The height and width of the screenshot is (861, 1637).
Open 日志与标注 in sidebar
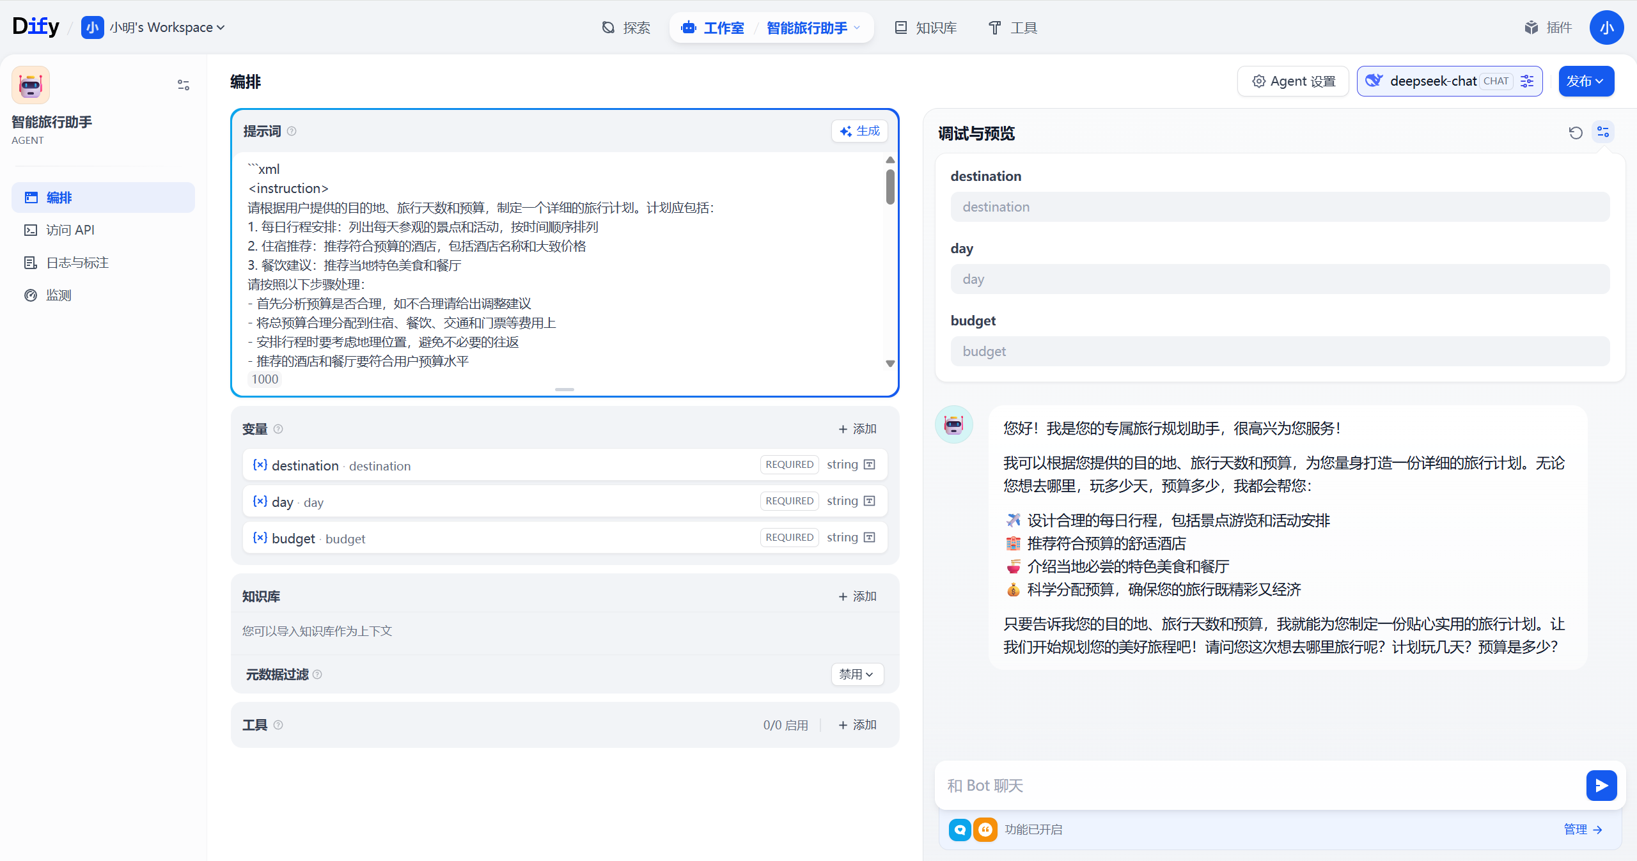tap(77, 263)
